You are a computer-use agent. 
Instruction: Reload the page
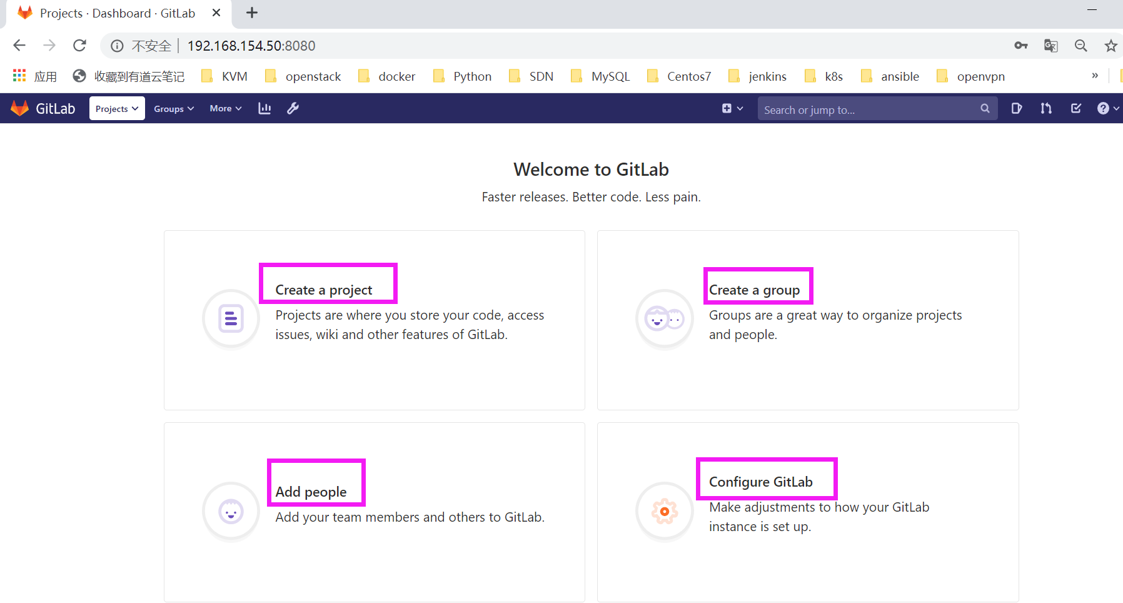click(79, 46)
